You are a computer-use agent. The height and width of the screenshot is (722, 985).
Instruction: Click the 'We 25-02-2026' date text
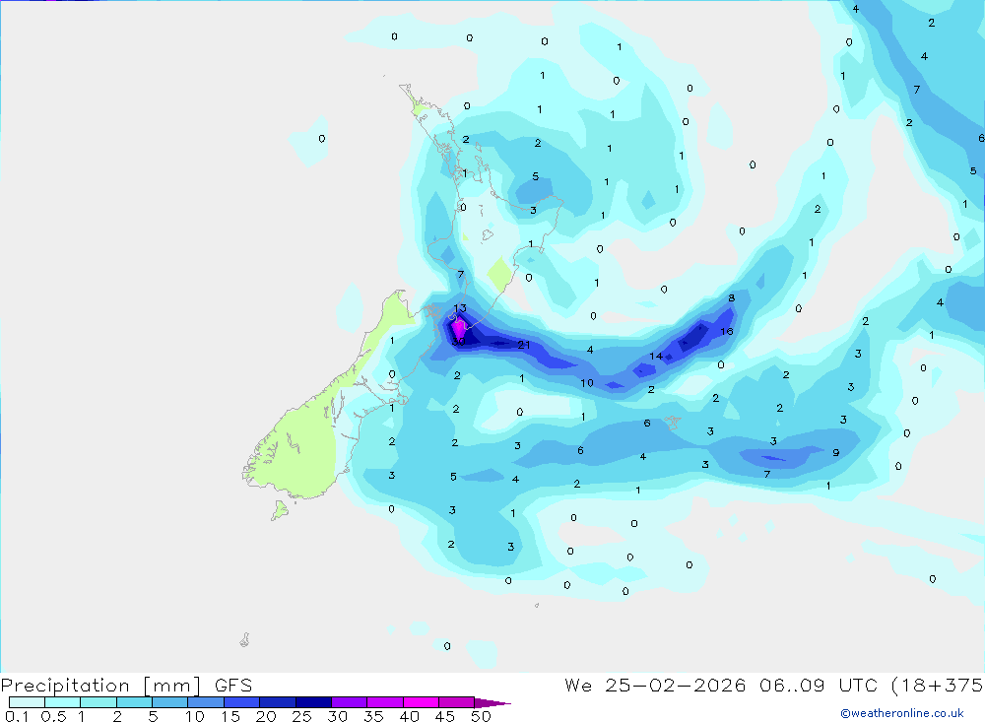coord(655,685)
